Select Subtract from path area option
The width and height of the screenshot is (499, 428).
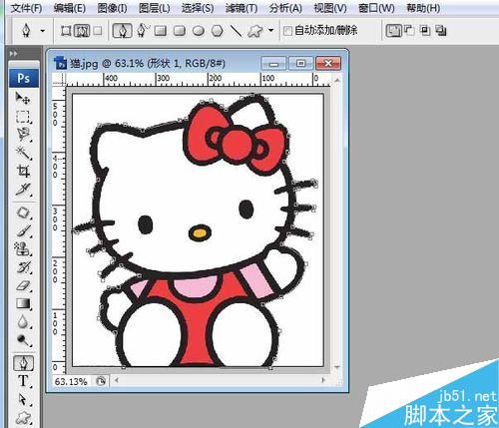409,31
